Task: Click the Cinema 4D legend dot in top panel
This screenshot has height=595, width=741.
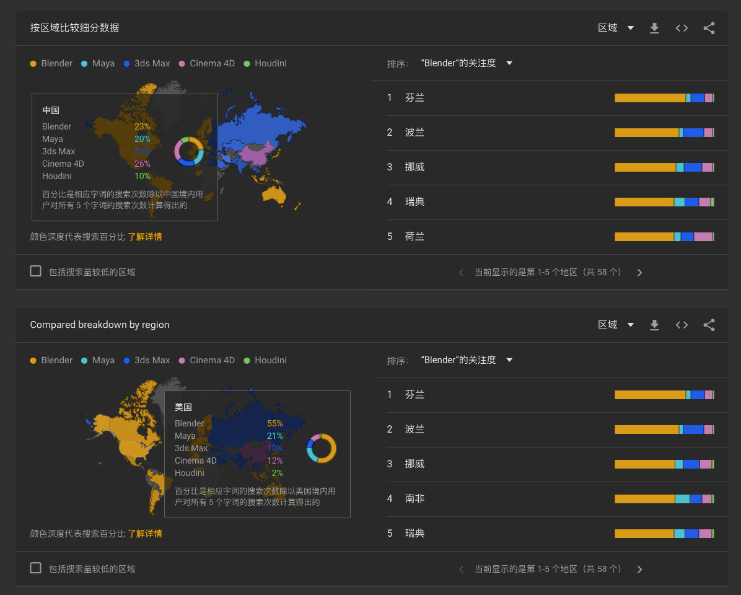Action: 182,64
